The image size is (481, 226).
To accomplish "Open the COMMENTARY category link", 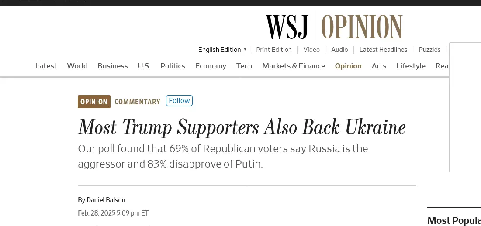I will coord(138,102).
